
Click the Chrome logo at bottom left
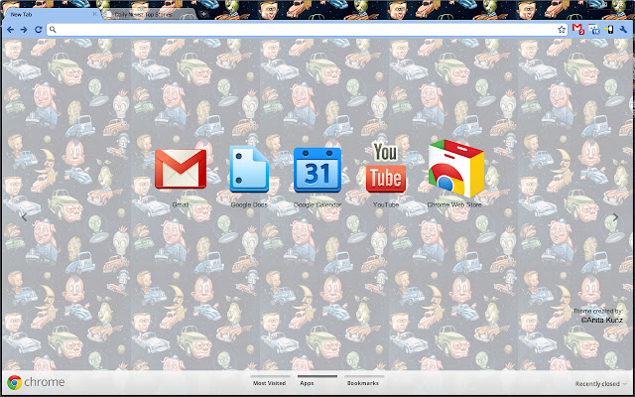(14, 382)
